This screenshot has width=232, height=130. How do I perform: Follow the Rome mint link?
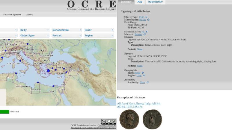(137, 73)
